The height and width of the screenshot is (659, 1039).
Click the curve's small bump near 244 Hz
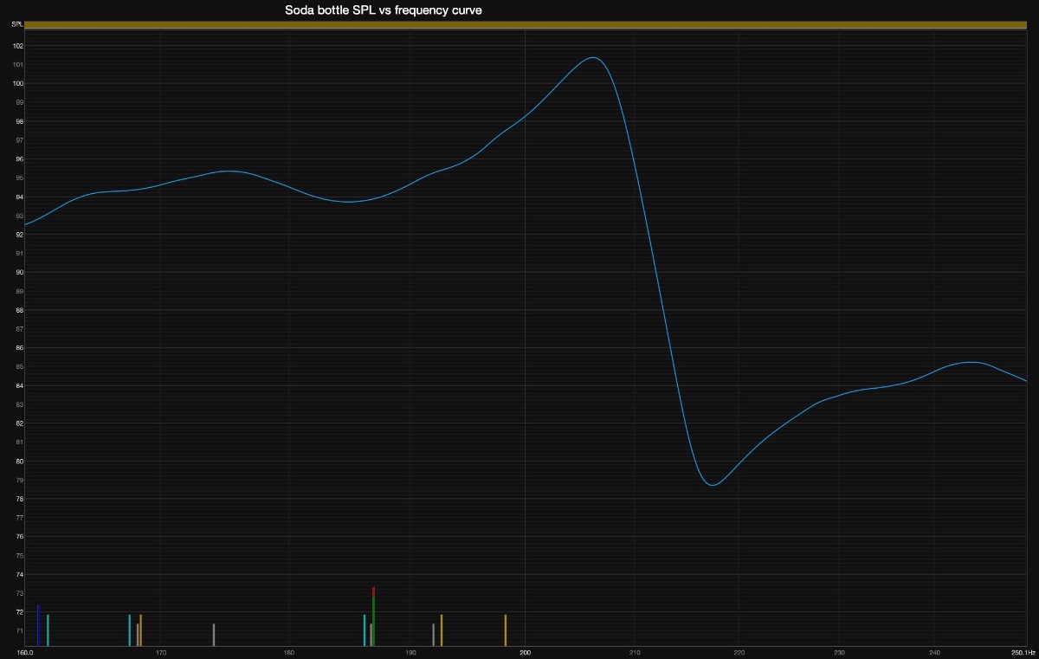click(x=971, y=362)
